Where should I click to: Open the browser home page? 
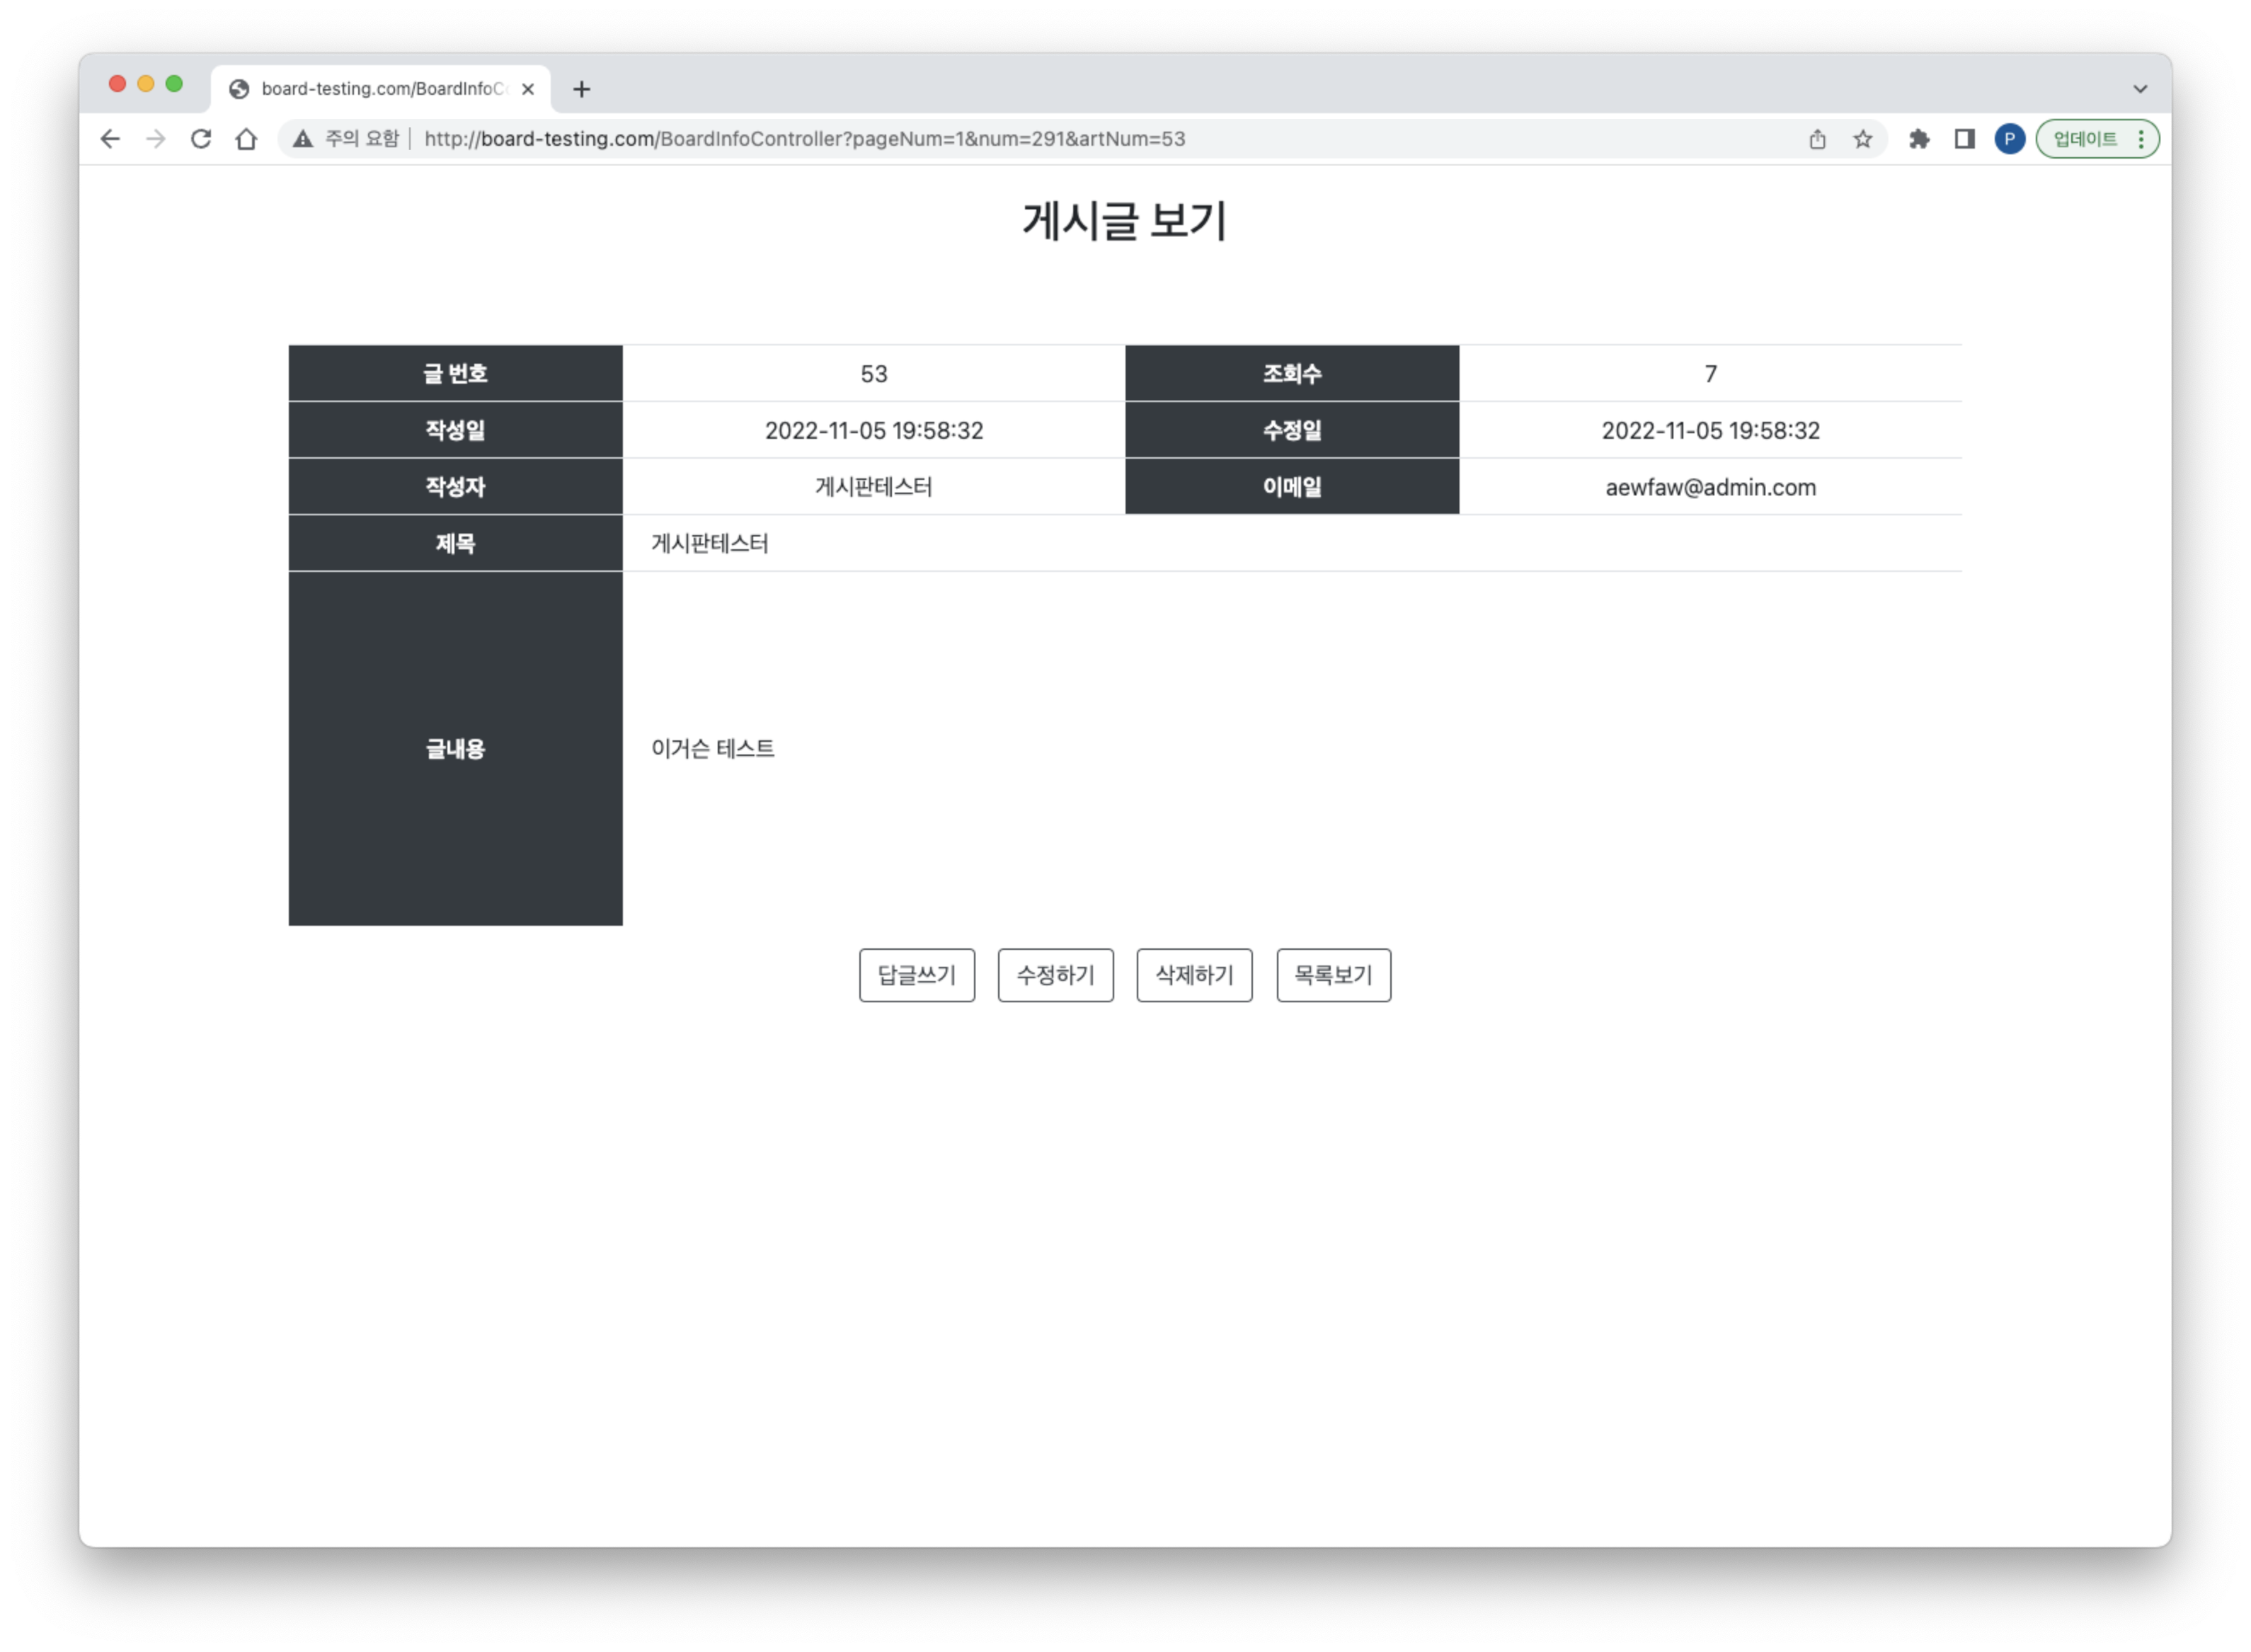click(246, 139)
